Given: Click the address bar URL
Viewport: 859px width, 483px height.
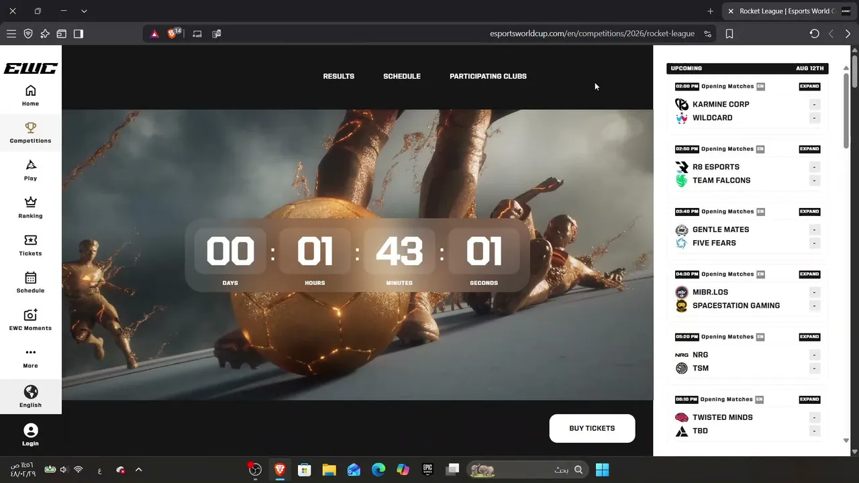Looking at the screenshot, I should point(592,34).
